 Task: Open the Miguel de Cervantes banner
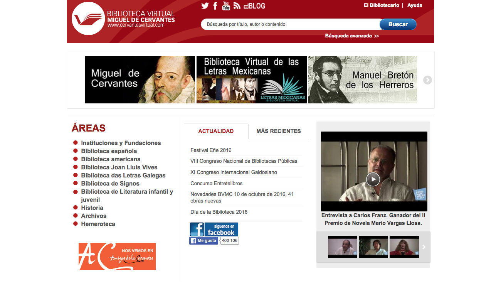pyautogui.click(x=140, y=79)
